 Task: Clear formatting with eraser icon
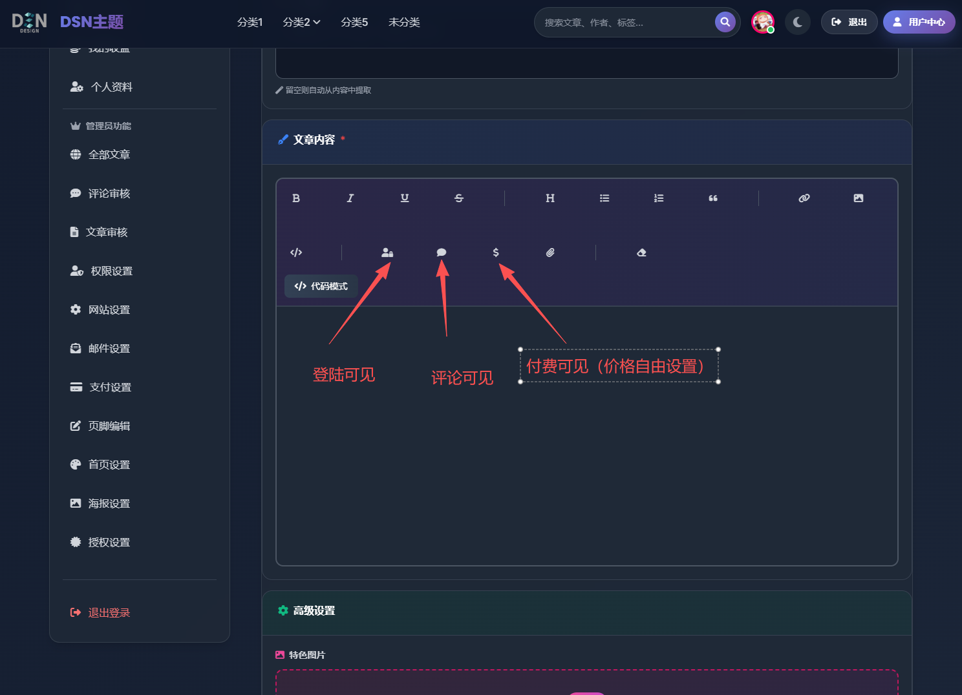[x=641, y=253]
